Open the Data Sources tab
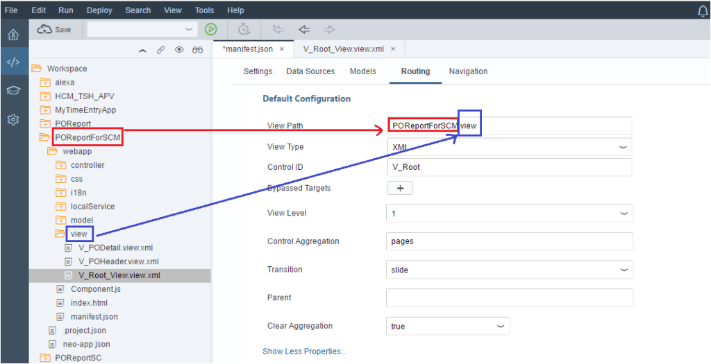 (x=310, y=71)
